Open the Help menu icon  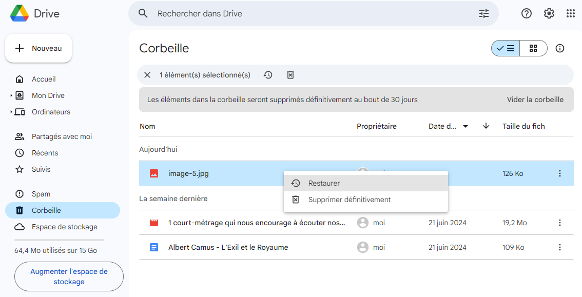527,14
